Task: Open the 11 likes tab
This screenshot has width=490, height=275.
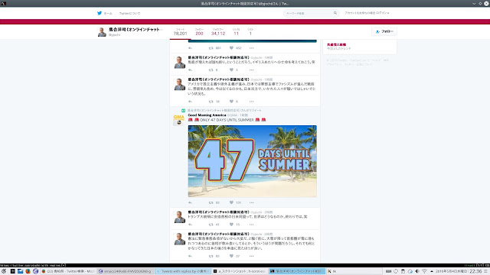Action: [237, 32]
